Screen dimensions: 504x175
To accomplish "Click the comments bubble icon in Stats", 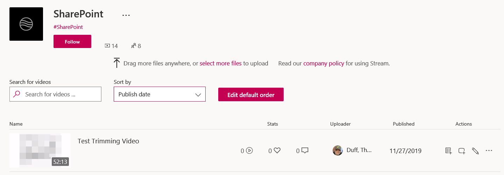I will (305, 151).
